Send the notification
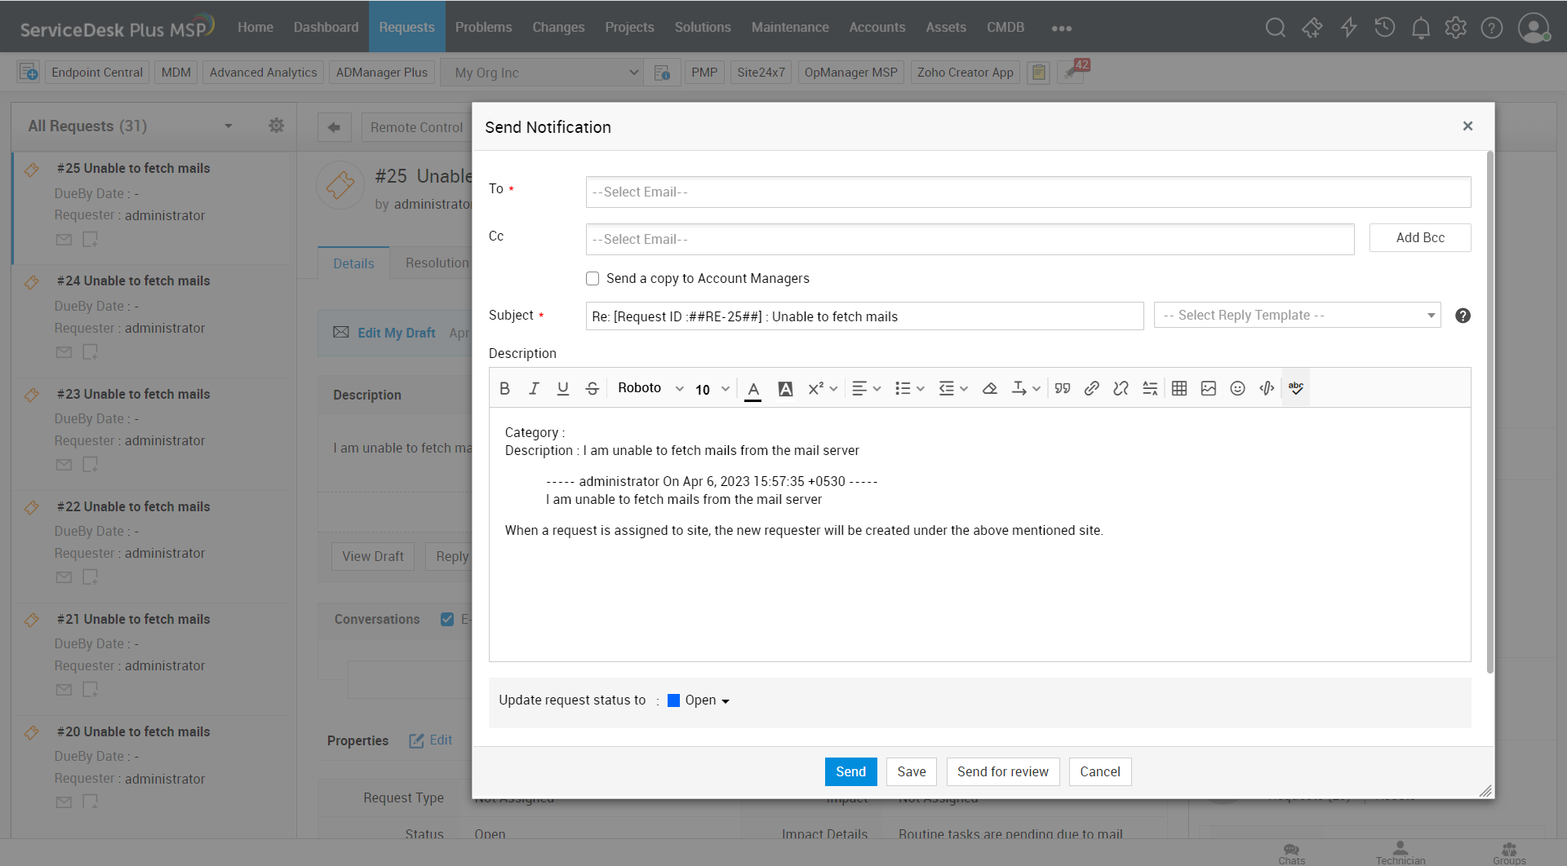1567x866 pixels. point(850,771)
